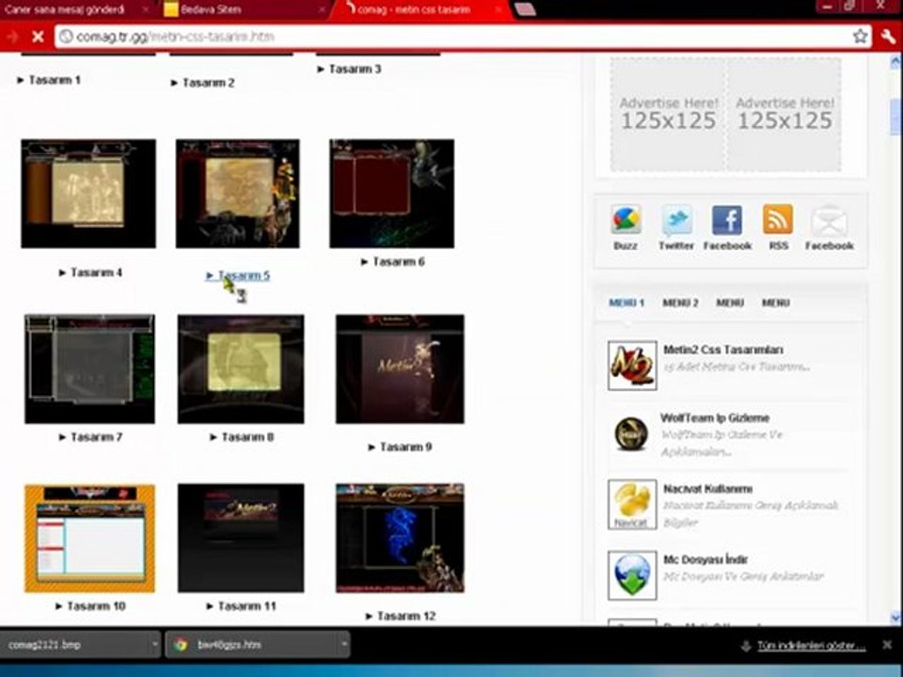Open bw40gjzs.htm download dropdown arrow
903x677 pixels.
pyautogui.click(x=344, y=645)
